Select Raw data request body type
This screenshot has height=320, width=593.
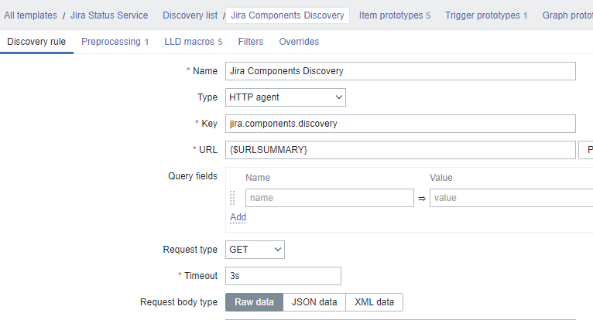tap(254, 302)
